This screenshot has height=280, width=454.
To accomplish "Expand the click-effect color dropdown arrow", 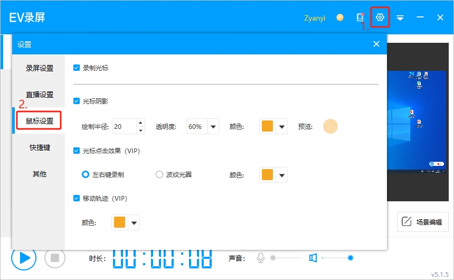I will coord(281,175).
